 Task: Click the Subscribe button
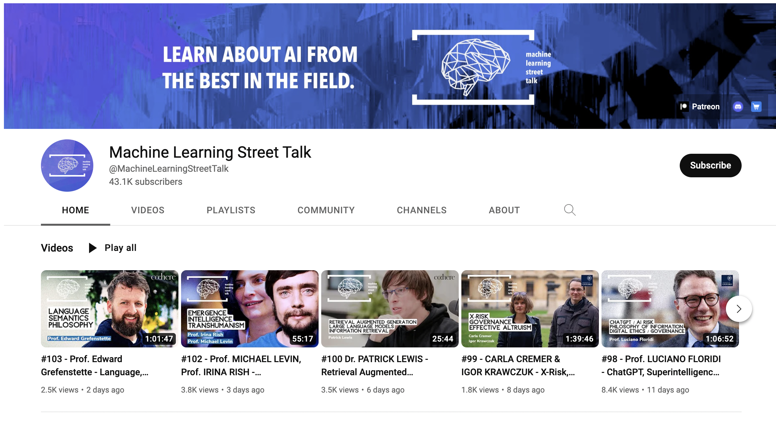tap(710, 165)
